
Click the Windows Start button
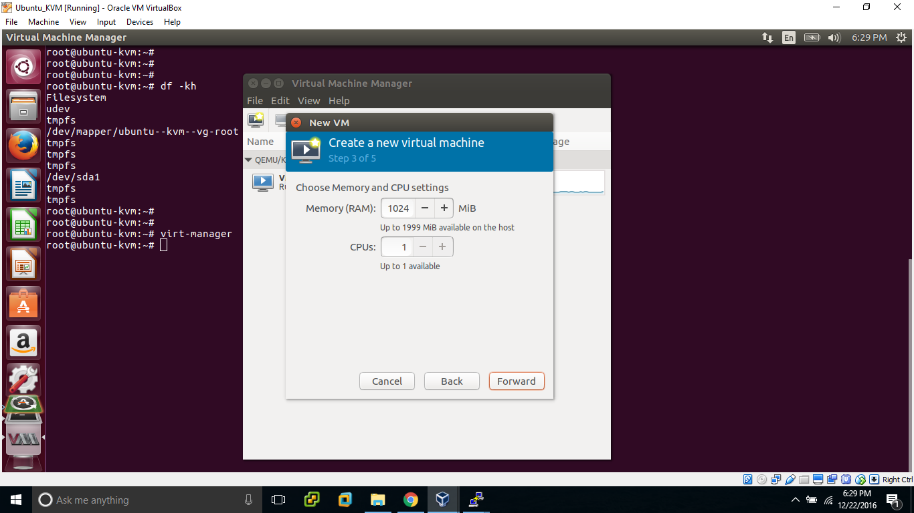16,500
